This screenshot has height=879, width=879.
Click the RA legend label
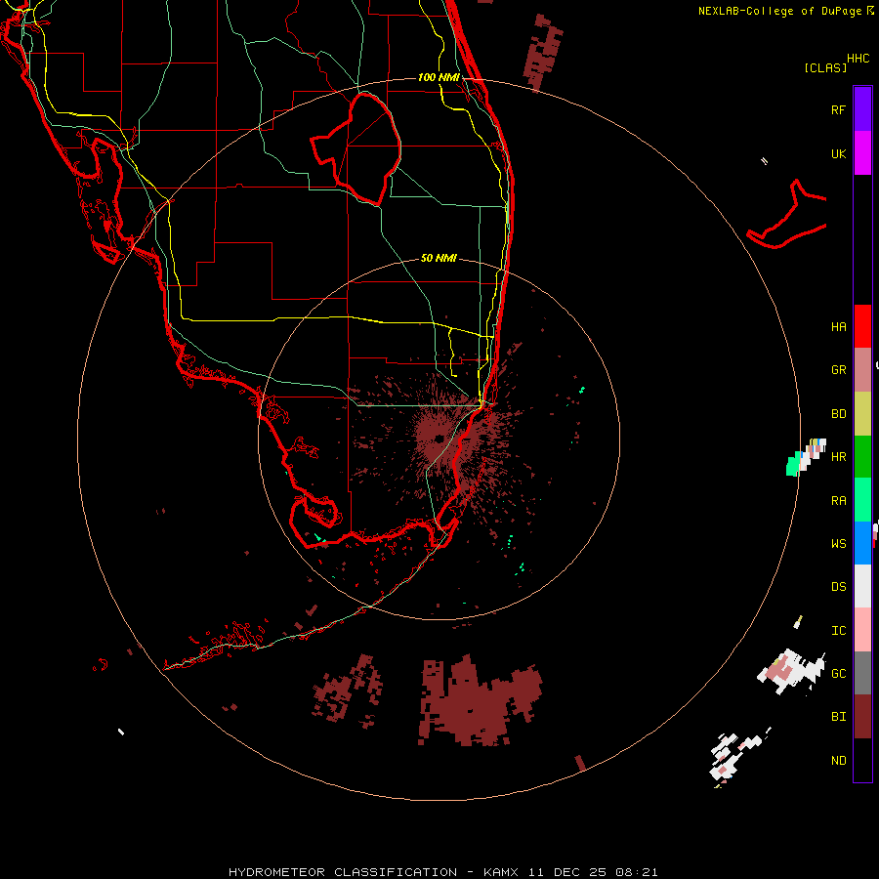838,501
